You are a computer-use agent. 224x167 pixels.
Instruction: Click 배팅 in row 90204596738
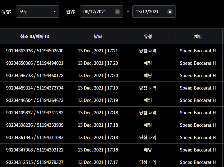(x=148, y=76)
